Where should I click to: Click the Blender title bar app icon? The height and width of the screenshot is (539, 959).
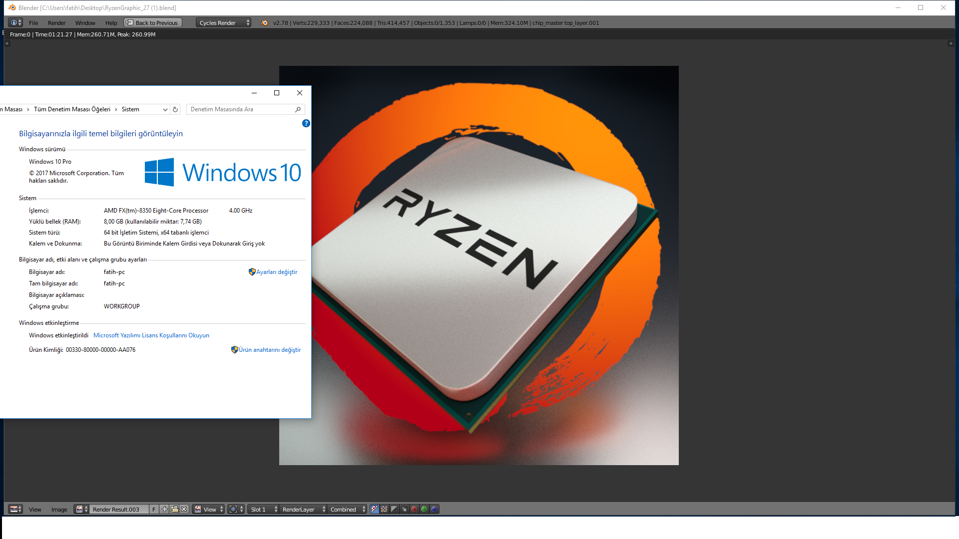[12, 7]
